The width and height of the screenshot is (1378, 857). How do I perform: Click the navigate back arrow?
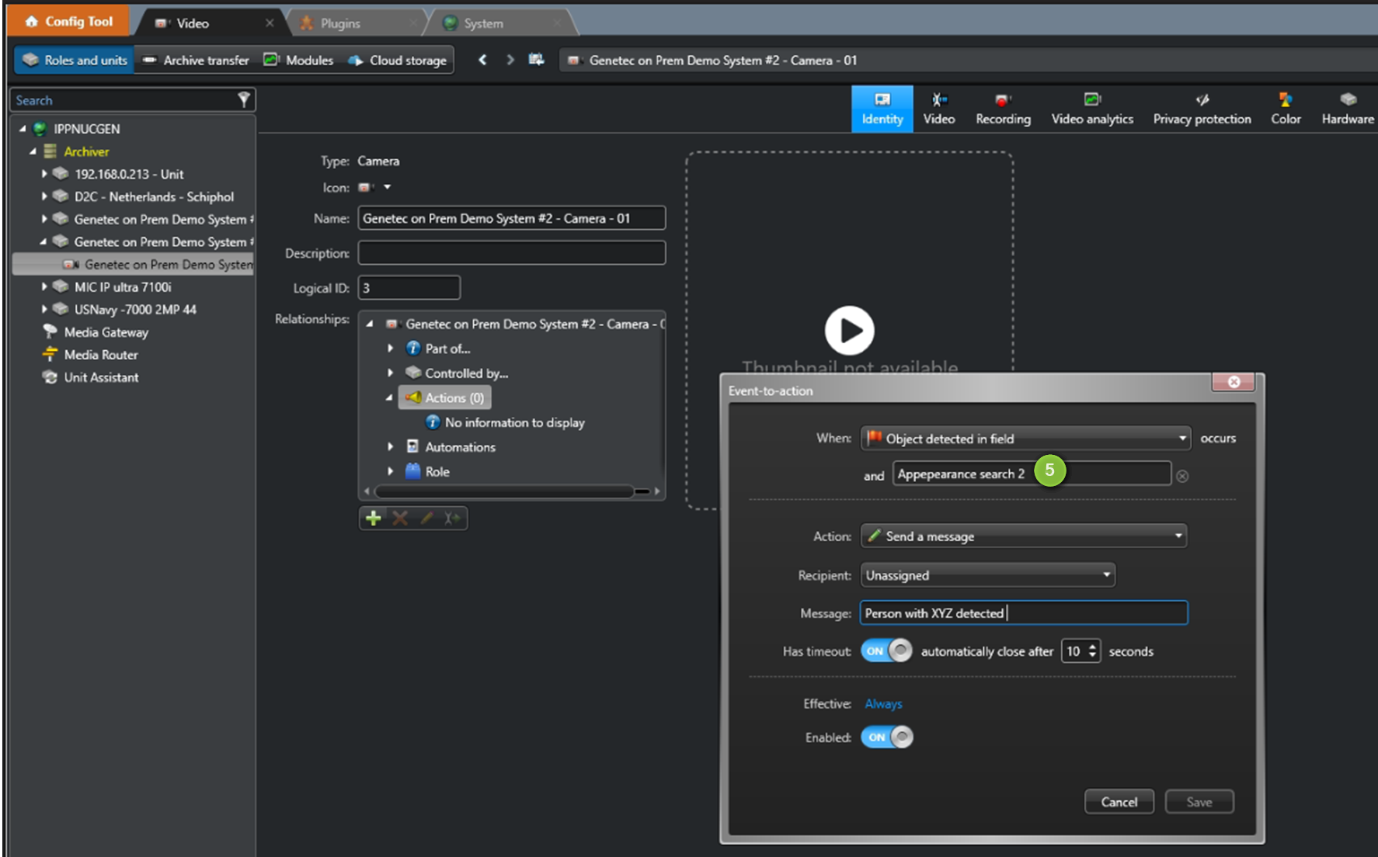point(482,60)
